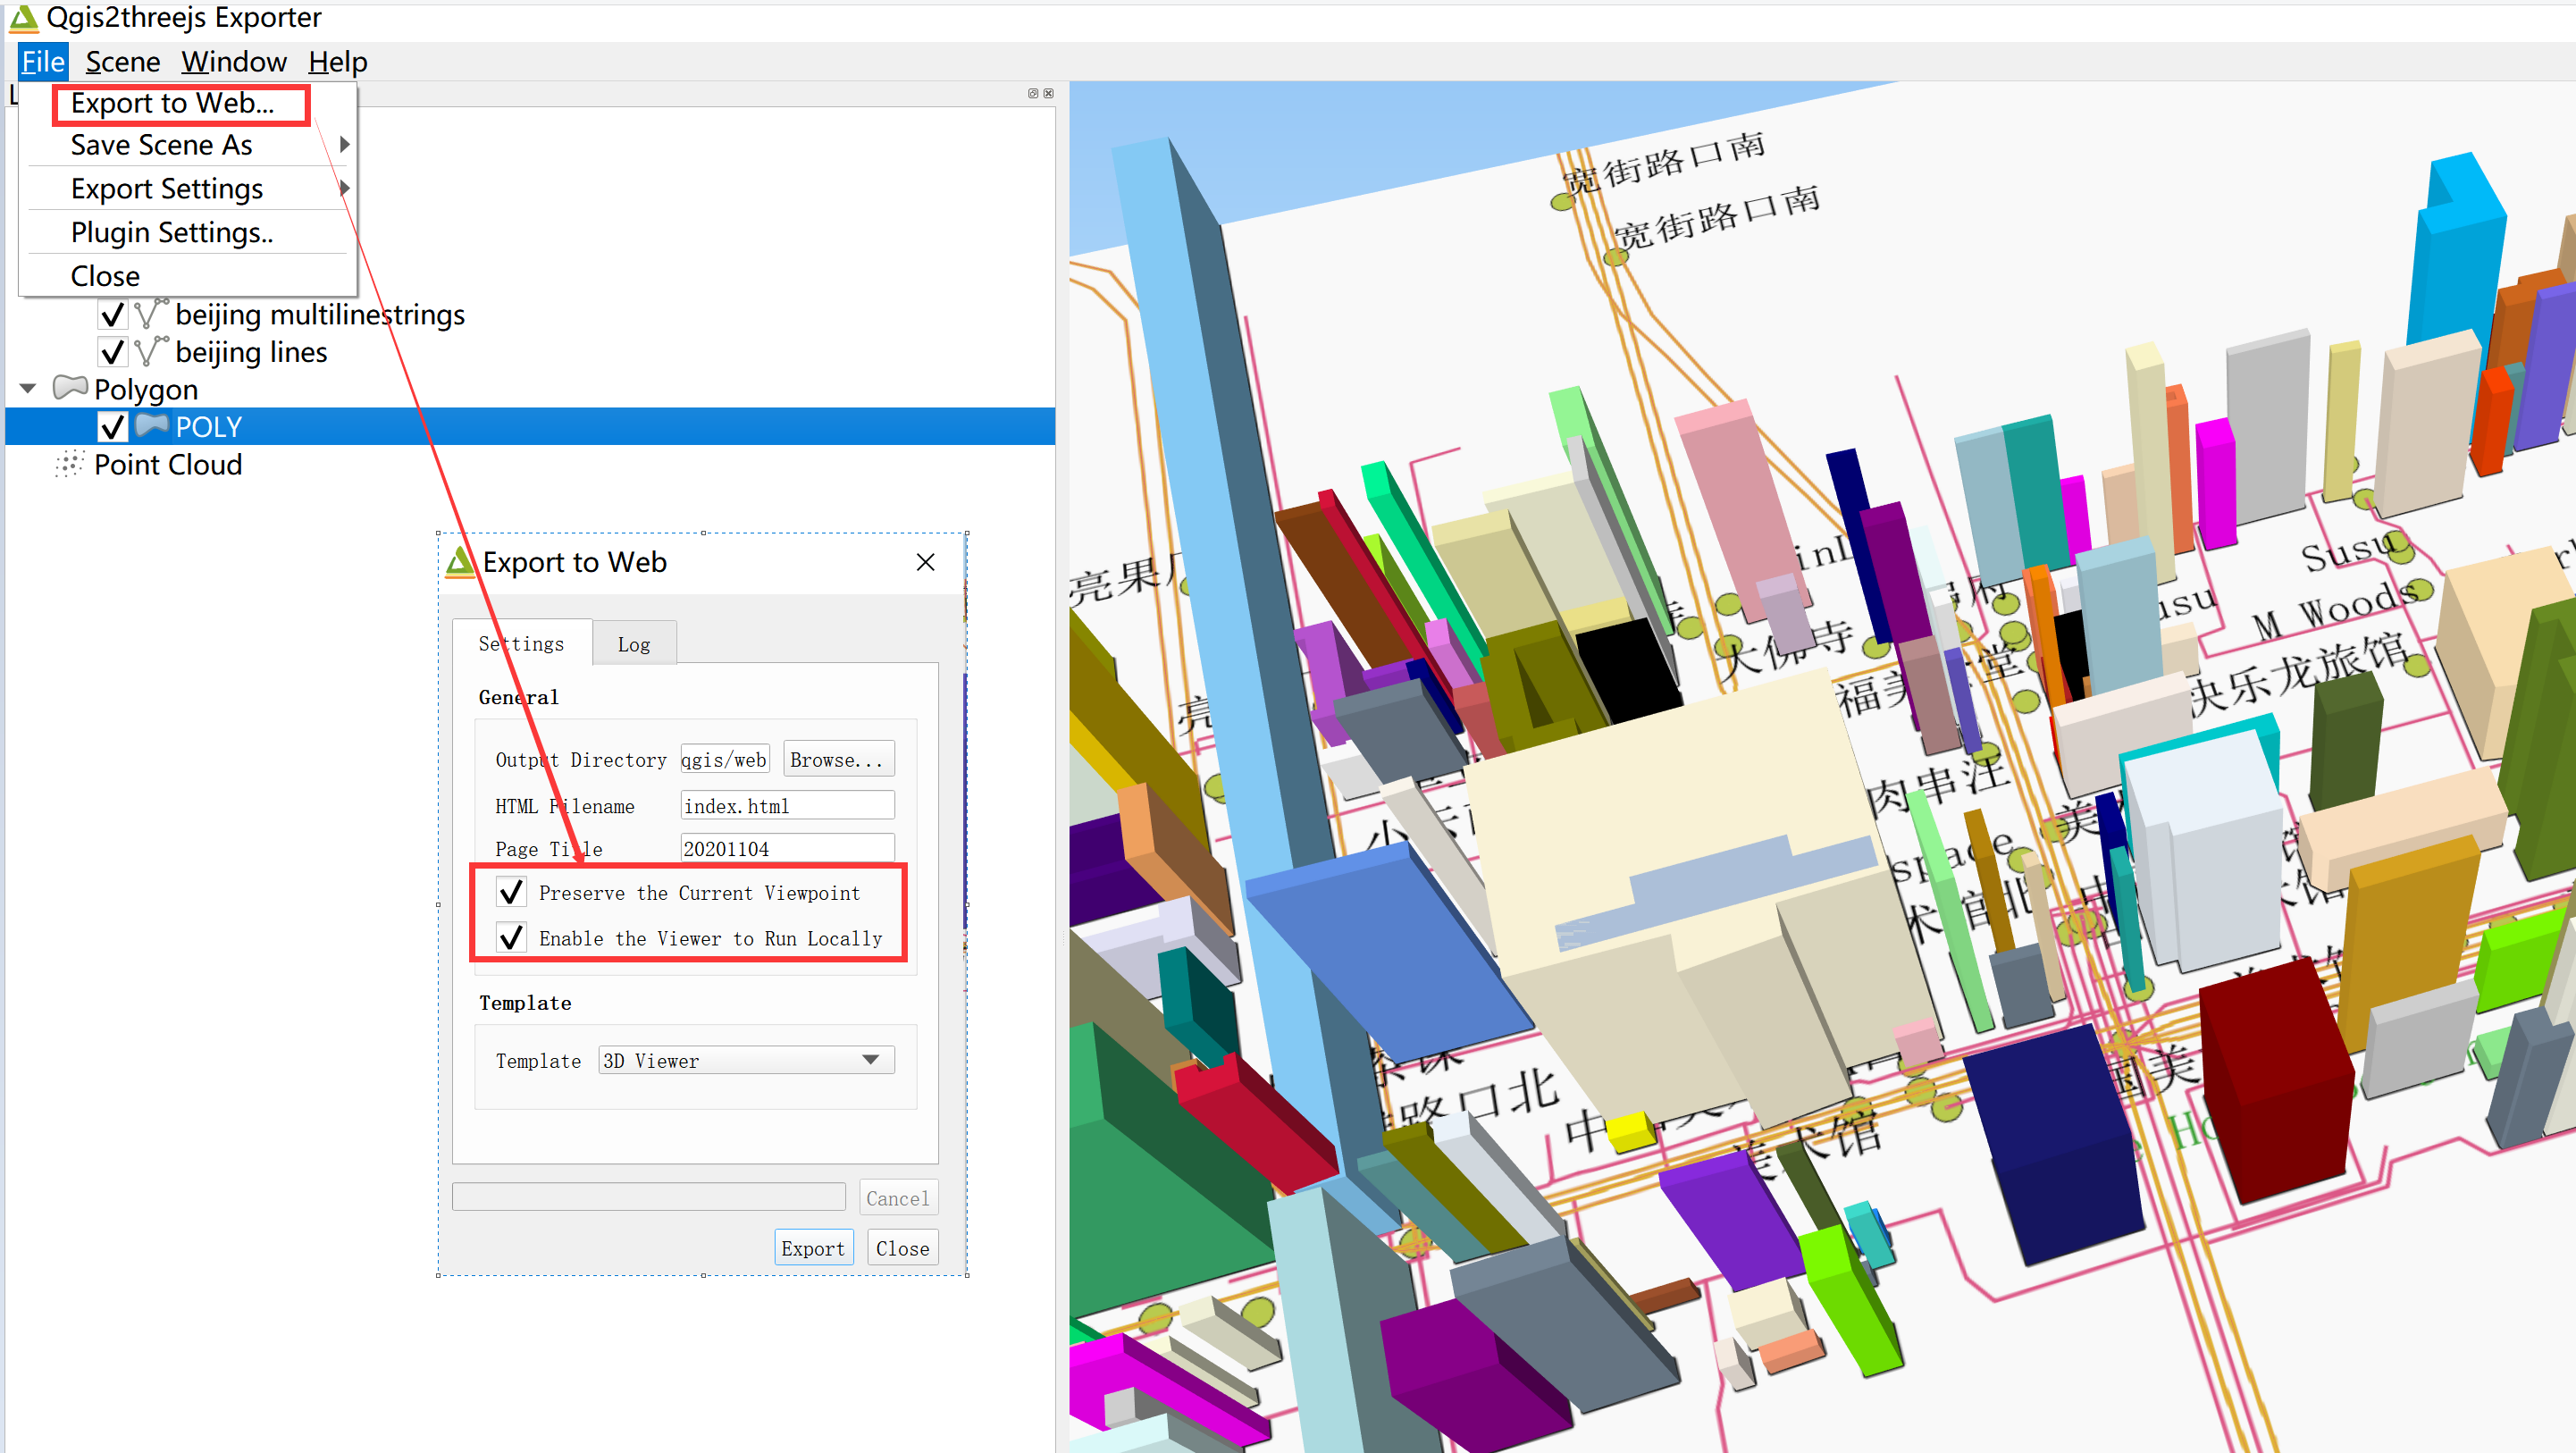
Task: Collapse the Polygon group in the layer tree
Action: click(x=26, y=388)
